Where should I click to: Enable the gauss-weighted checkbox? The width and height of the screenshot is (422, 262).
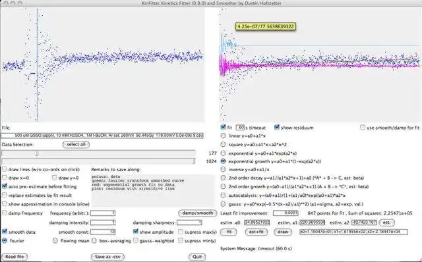136,240
